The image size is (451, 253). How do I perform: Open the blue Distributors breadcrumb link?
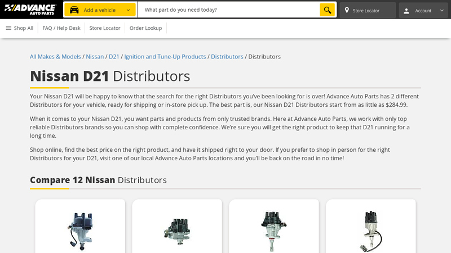[227, 57]
